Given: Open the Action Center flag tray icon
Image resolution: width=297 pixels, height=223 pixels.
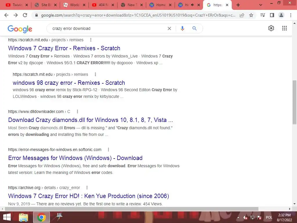Looking at the screenshot, I should click(x=259, y=217).
